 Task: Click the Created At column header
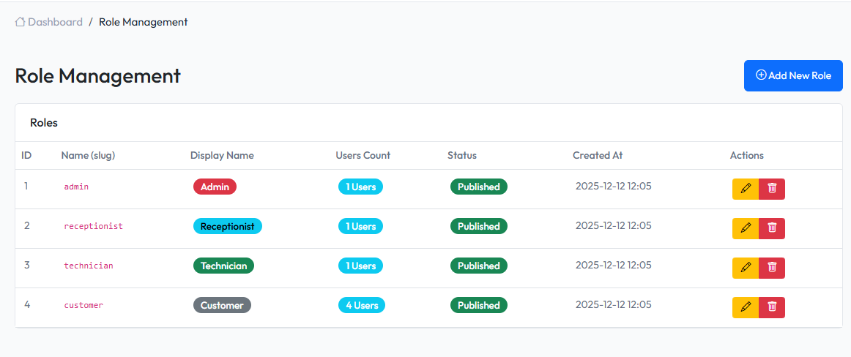tap(597, 155)
